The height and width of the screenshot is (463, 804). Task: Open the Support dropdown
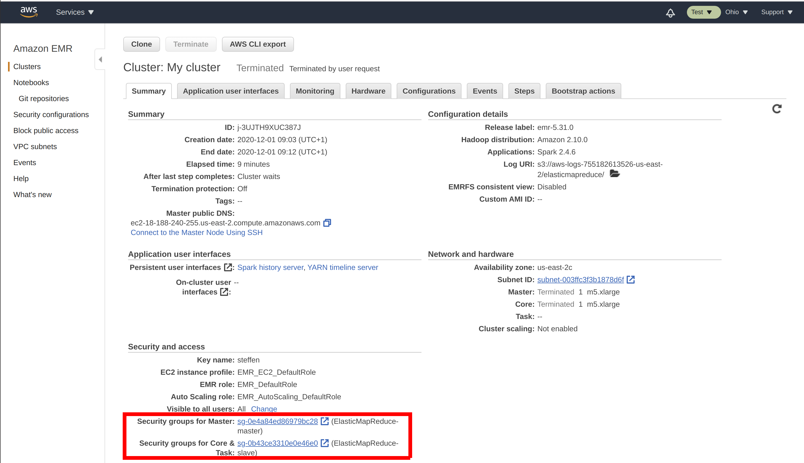coord(777,12)
